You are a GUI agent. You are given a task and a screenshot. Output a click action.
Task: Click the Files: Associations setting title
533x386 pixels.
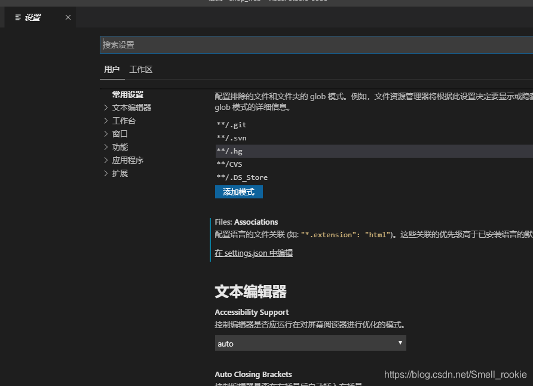[x=246, y=222]
